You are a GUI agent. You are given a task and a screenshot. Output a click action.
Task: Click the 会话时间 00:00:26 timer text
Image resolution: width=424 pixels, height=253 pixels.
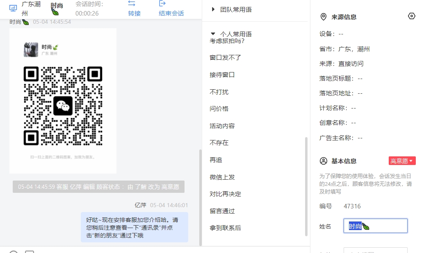(89, 9)
